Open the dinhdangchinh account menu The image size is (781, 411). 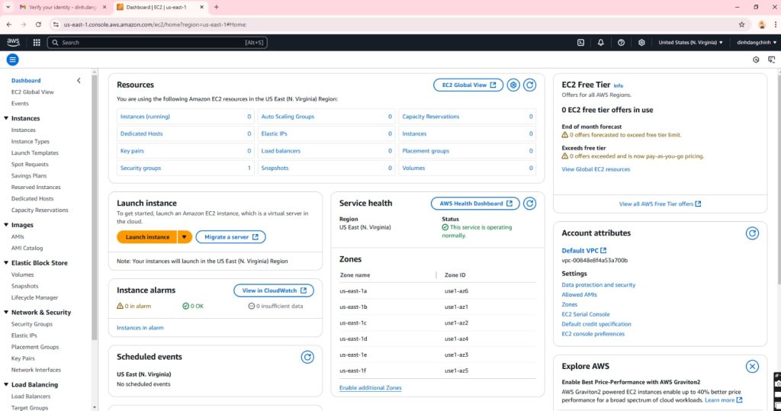757,43
